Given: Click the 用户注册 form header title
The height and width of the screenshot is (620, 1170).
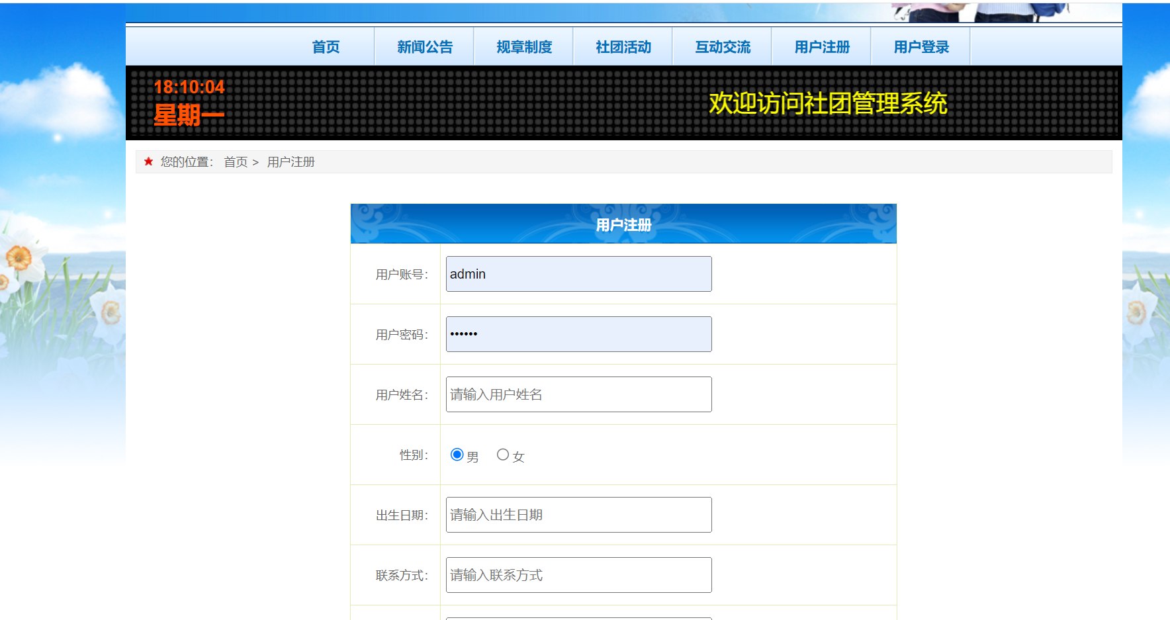Looking at the screenshot, I should pos(623,225).
